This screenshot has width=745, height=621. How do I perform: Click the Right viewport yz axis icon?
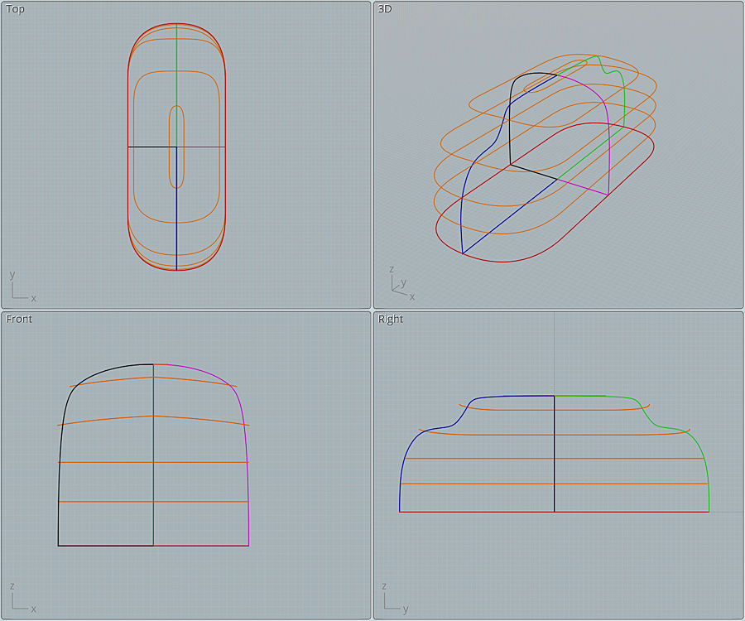pos(396,597)
